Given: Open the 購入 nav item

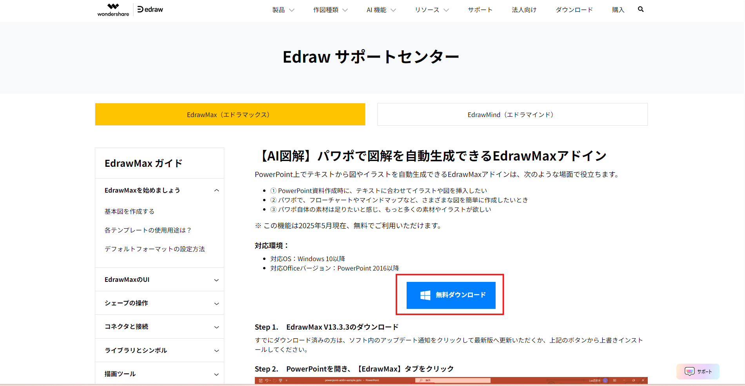Looking at the screenshot, I should 618,10.
